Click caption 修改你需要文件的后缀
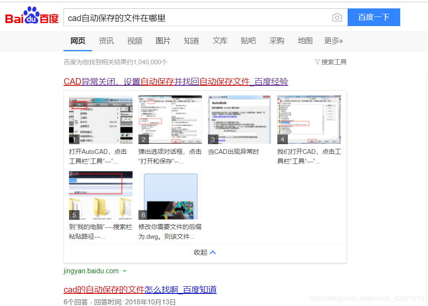 tap(170, 232)
